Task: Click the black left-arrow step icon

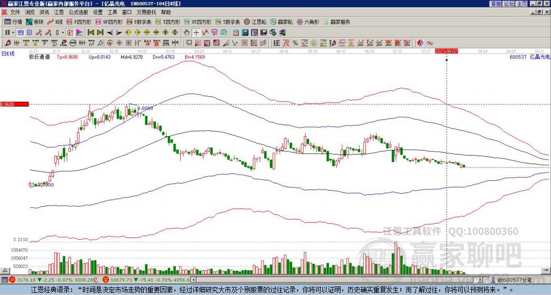Action: pos(110,33)
